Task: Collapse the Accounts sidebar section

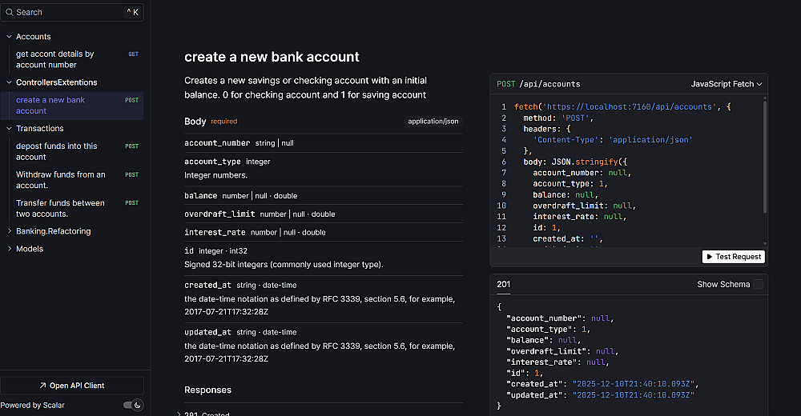Action: click(x=9, y=37)
